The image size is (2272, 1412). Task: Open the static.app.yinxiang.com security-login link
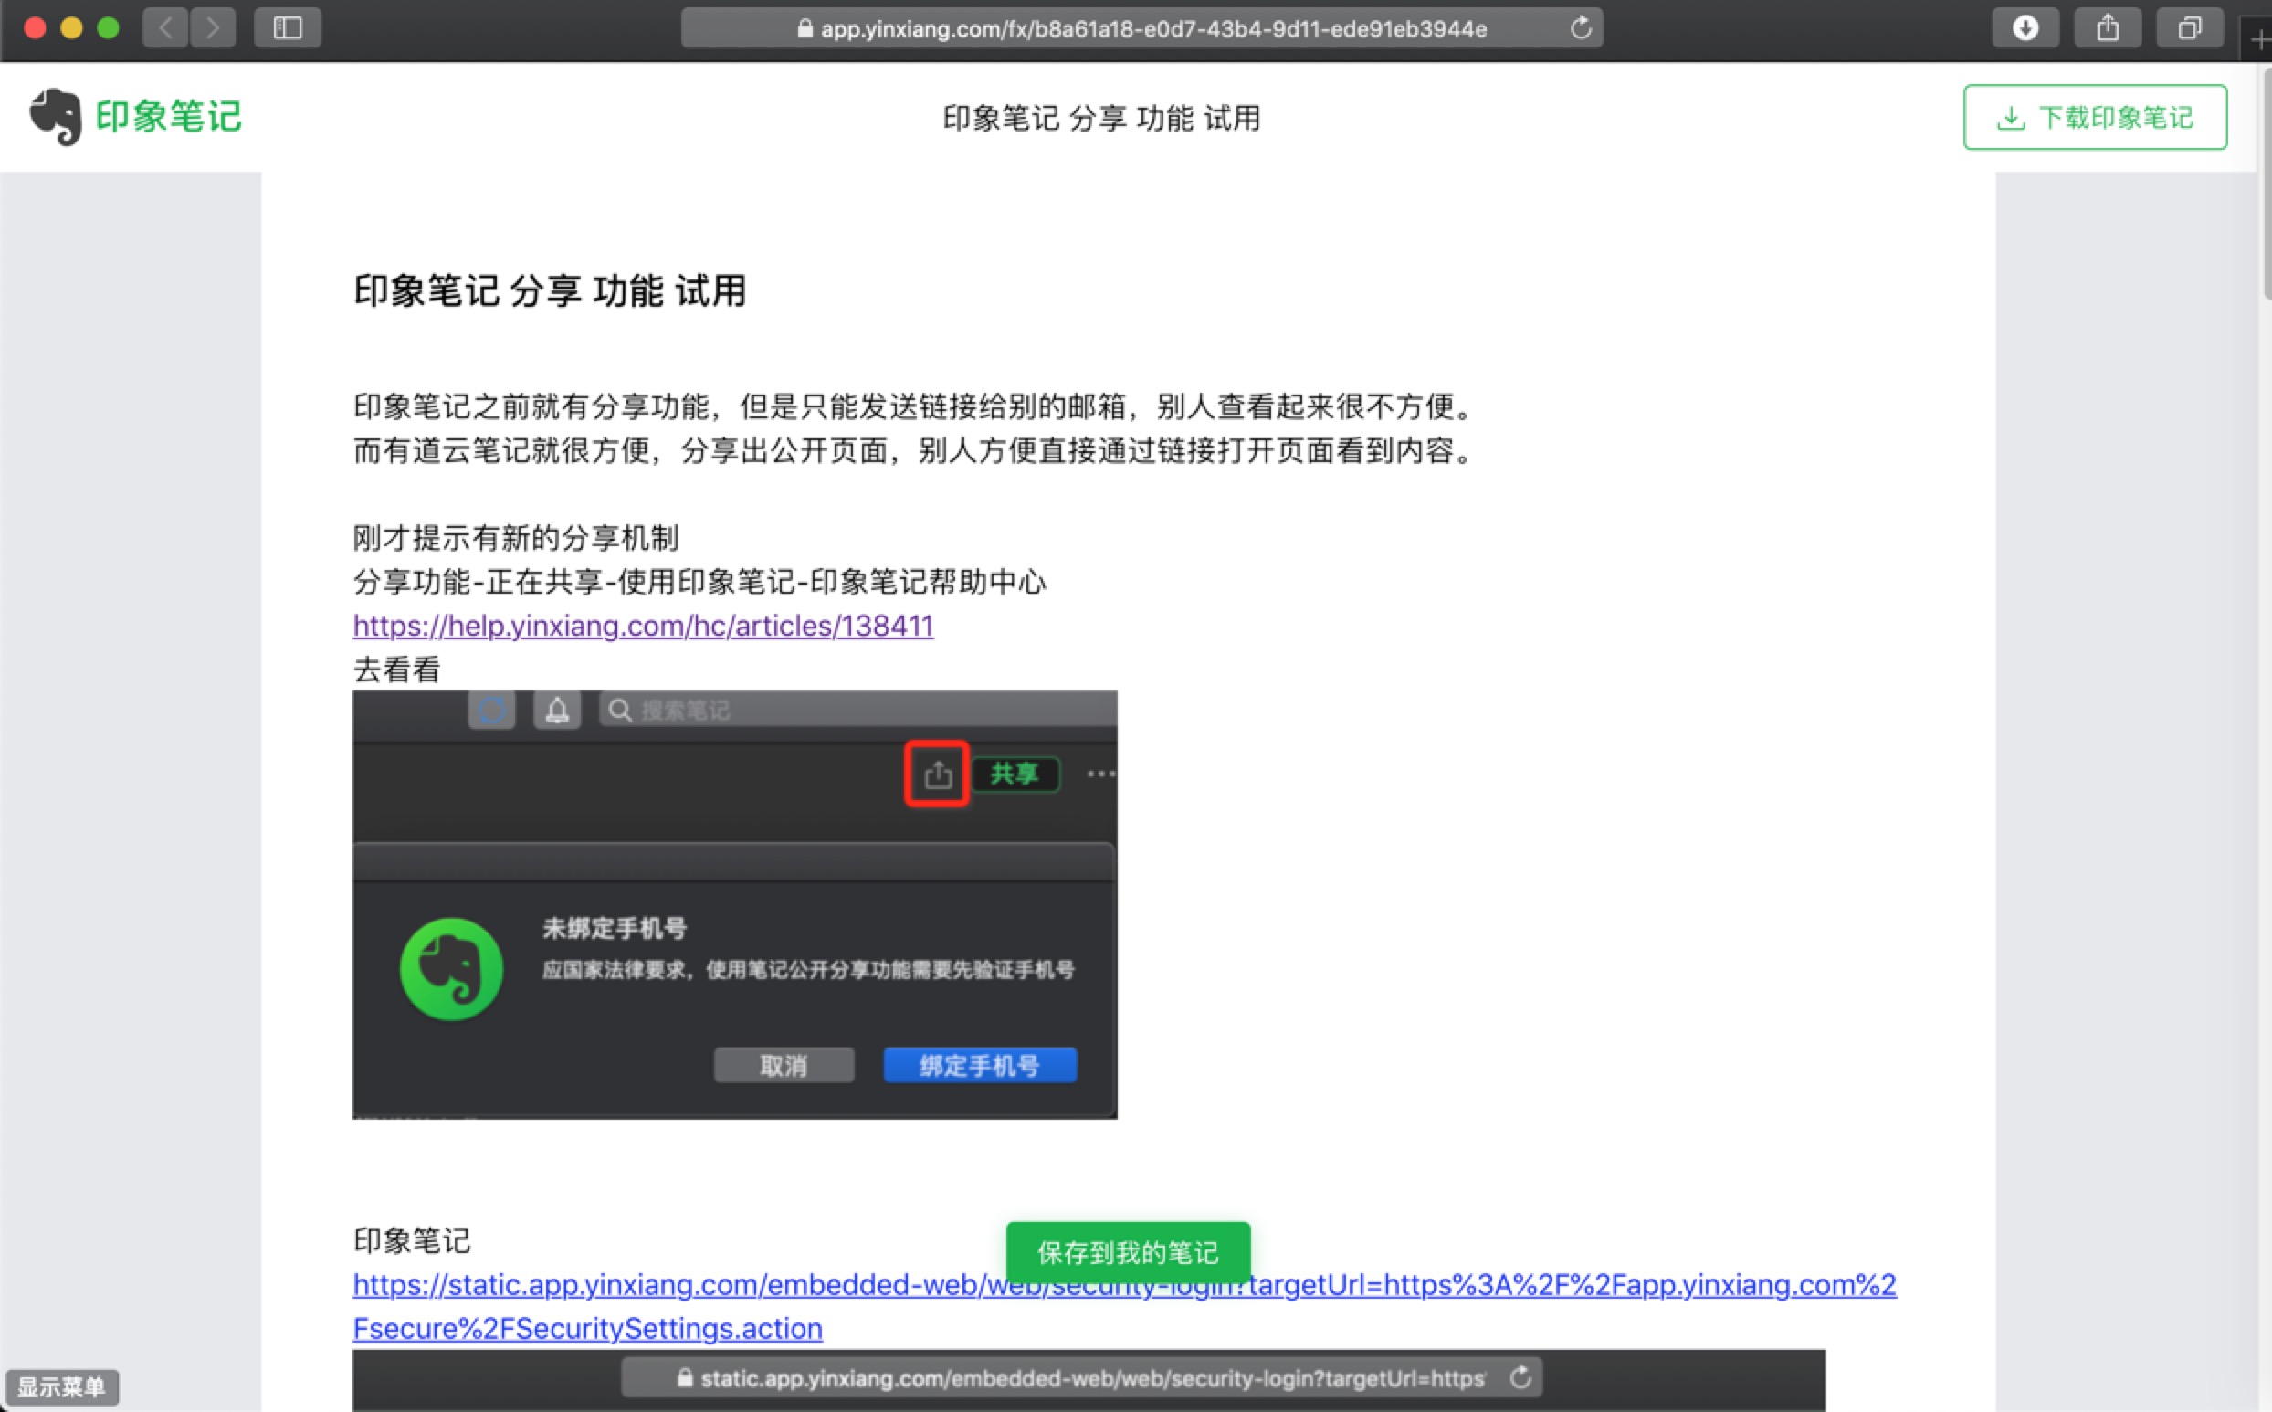coord(654,1286)
